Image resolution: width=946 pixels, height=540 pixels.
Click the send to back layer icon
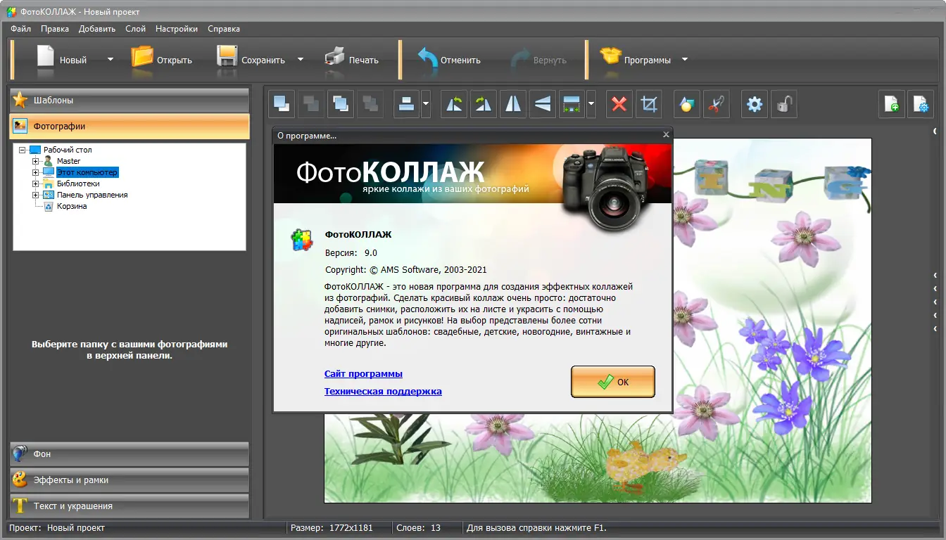(310, 104)
